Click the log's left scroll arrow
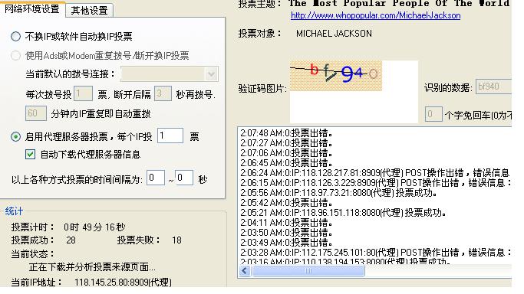The image size is (524, 294). pyautogui.click(x=245, y=271)
